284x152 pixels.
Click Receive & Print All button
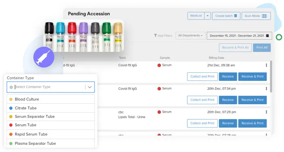pyautogui.click(x=235, y=47)
